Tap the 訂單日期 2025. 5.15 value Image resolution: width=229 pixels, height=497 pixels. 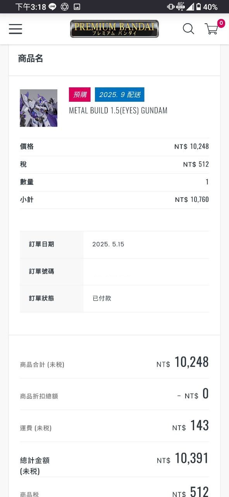point(108,244)
